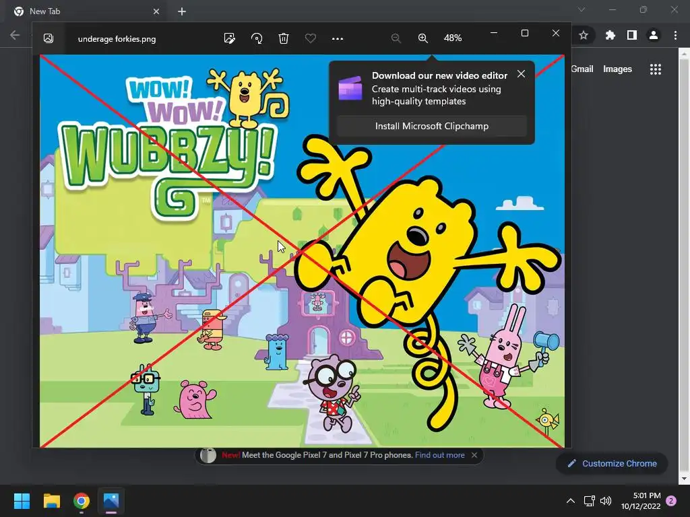Open the volume tray icon

coord(606,501)
